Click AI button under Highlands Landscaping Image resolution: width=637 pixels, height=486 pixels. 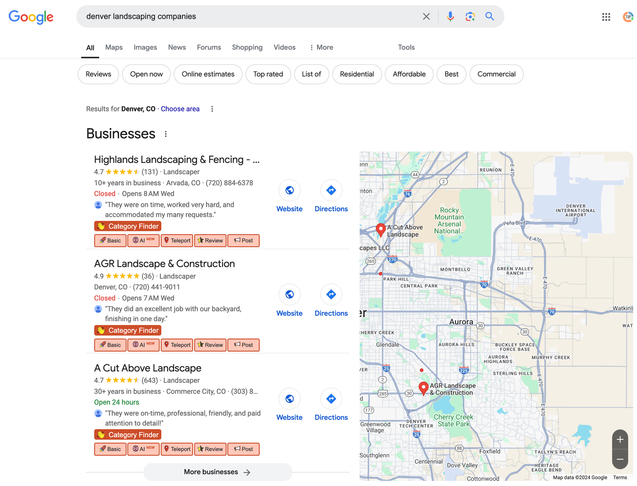[144, 241]
